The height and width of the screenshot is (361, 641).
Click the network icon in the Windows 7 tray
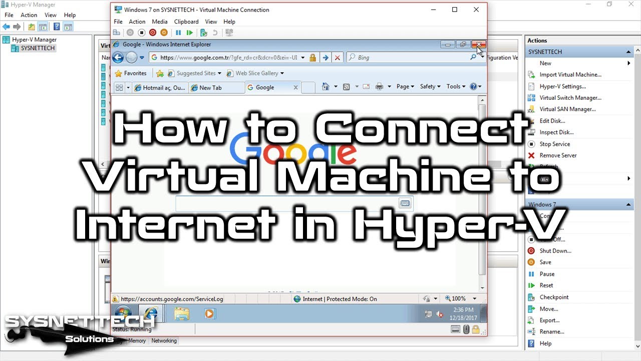pos(428,314)
